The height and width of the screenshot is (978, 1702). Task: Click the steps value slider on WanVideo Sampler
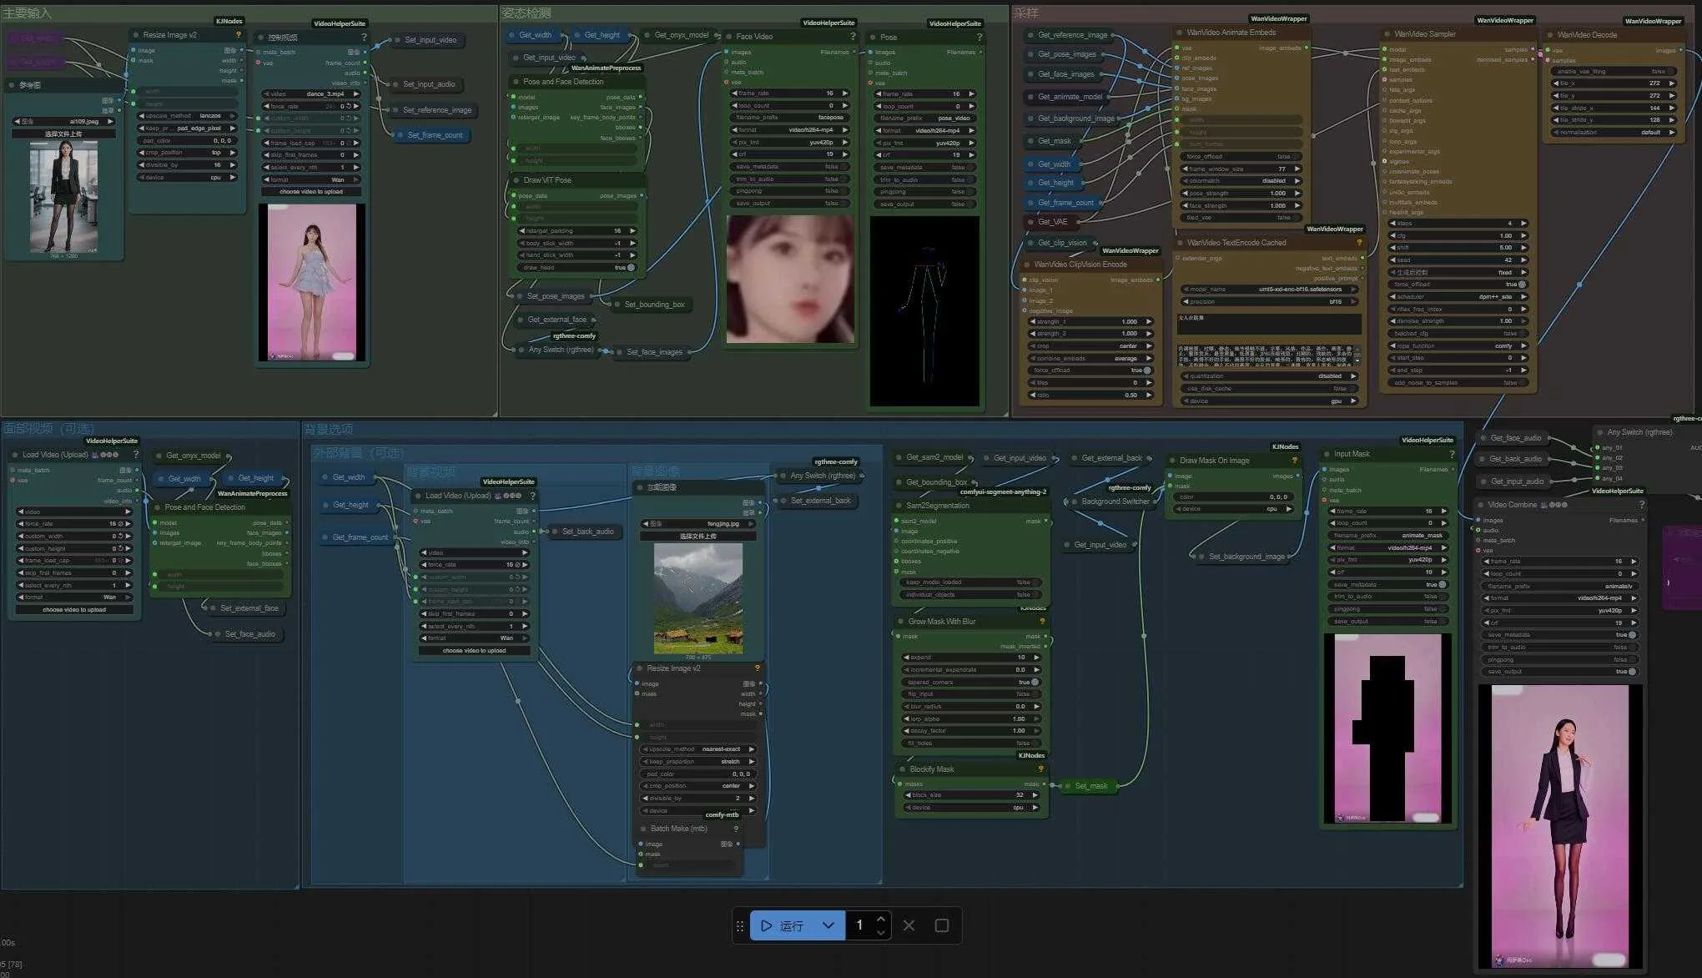coord(1458,223)
